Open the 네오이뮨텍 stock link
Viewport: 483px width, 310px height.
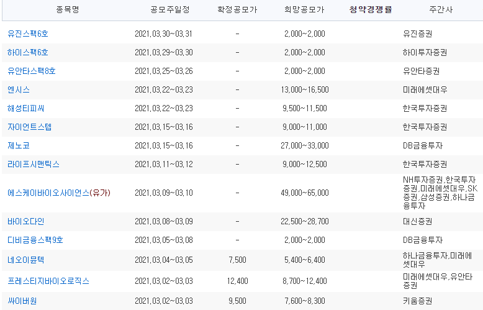[x=26, y=260]
